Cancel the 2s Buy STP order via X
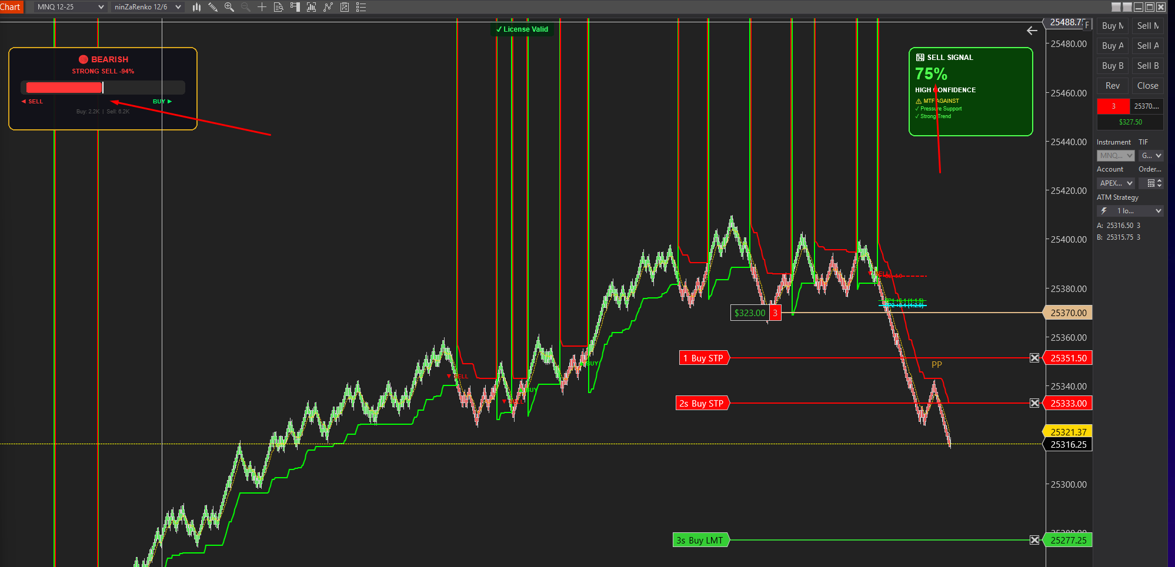 click(1034, 403)
